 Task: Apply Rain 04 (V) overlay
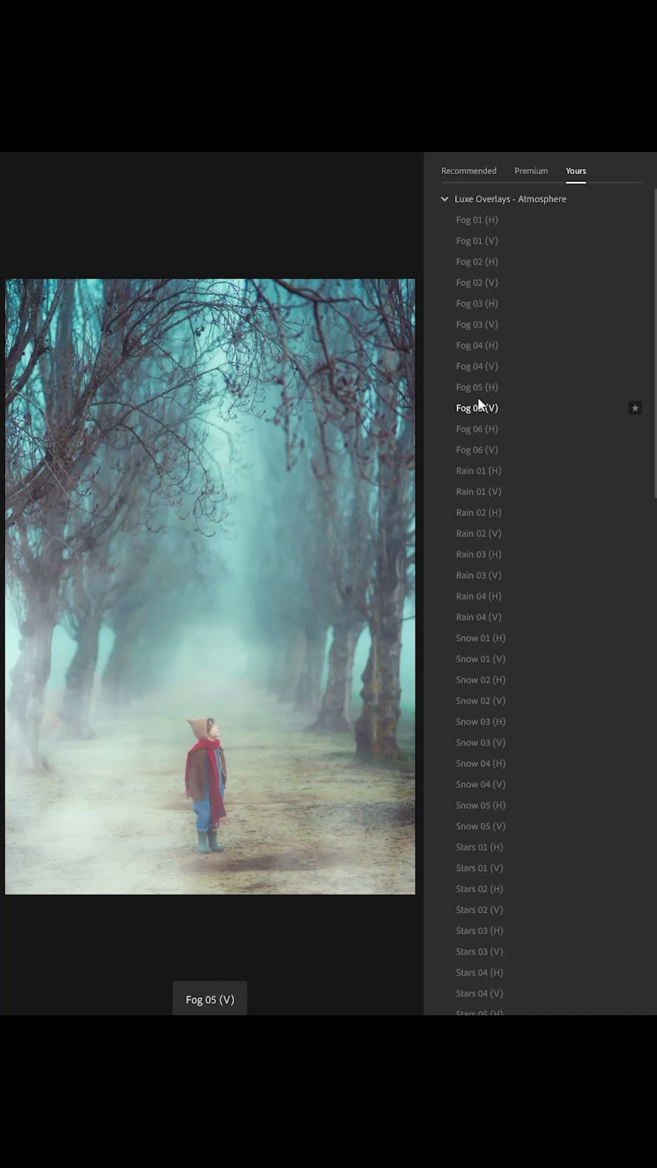[479, 617]
